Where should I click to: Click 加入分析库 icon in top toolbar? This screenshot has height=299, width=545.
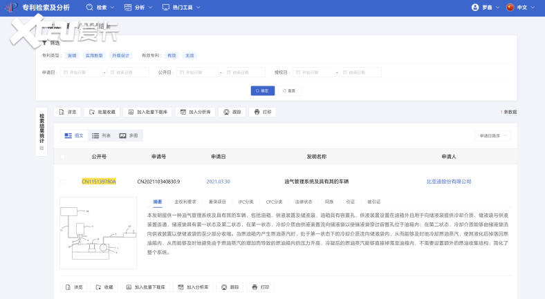click(182, 112)
